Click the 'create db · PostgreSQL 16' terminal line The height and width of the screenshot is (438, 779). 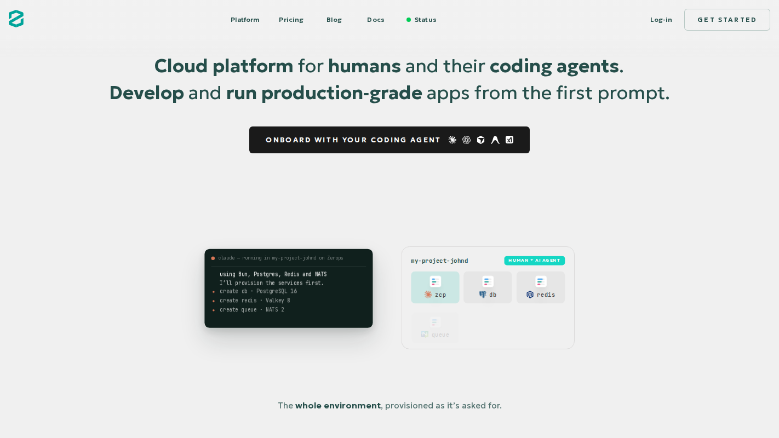(258, 291)
